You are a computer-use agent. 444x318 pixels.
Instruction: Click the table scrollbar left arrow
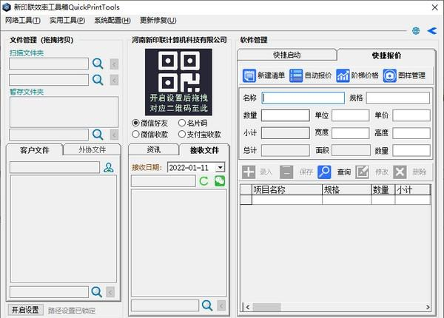[x=248, y=307]
